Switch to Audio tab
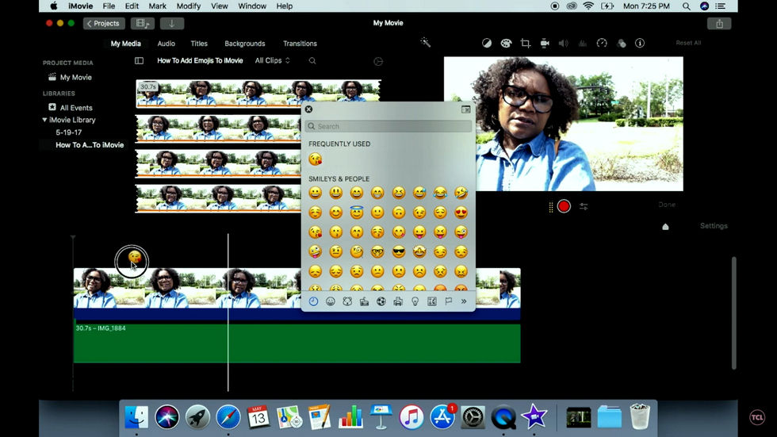Image resolution: width=777 pixels, height=437 pixels. 166,44
